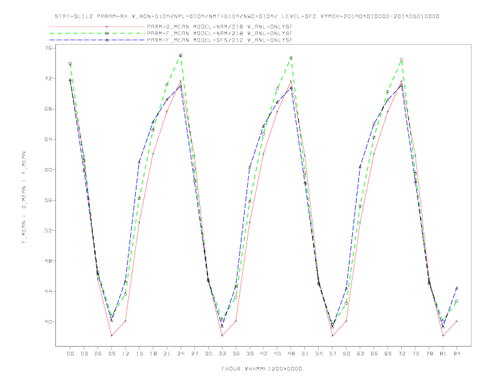498x385 pixels.
Task: Click x-axis tick label 06
Action: [x=98, y=354]
